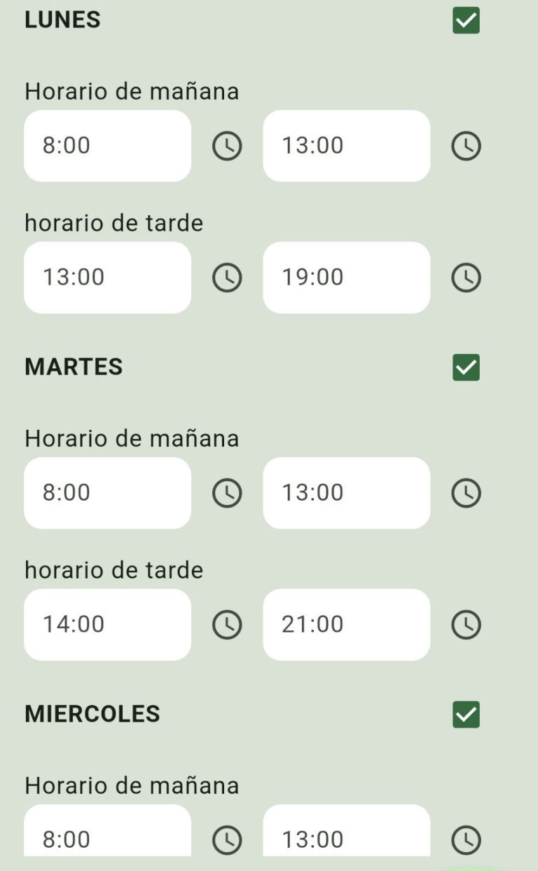The height and width of the screenshot is (871, 538).
Task: Click clock icon for Martes morning start time
Action: point(227,493)
